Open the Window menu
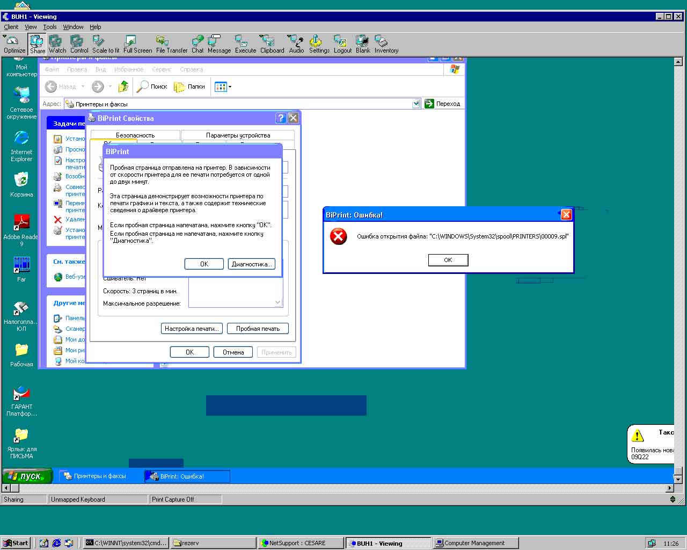 (x=73, y=27)
